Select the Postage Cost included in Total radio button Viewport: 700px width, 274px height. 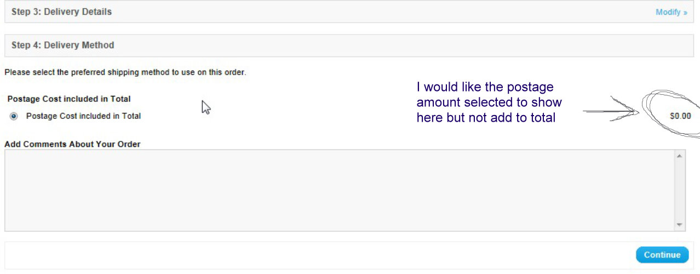tap(14, 116)
